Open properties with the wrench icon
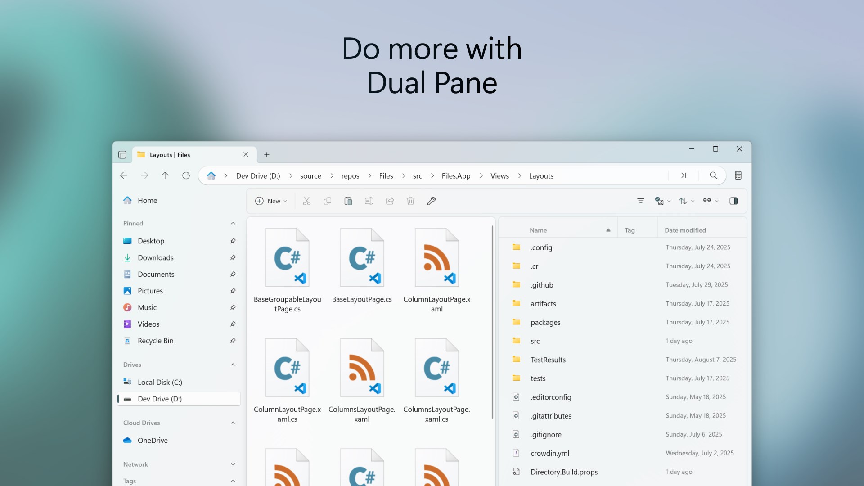This screenshot has width=864, height=486. point(431,201)
